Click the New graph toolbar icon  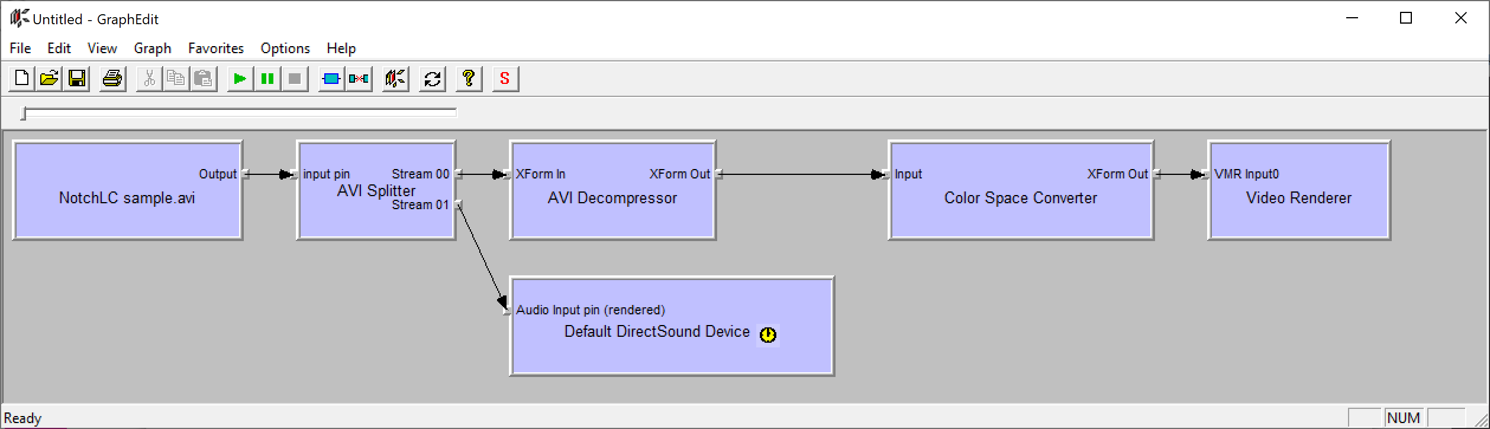click(22, 79)
